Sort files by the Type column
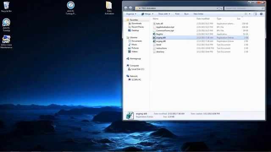Screen dimensions: 271x152 (x=219, y=19)
